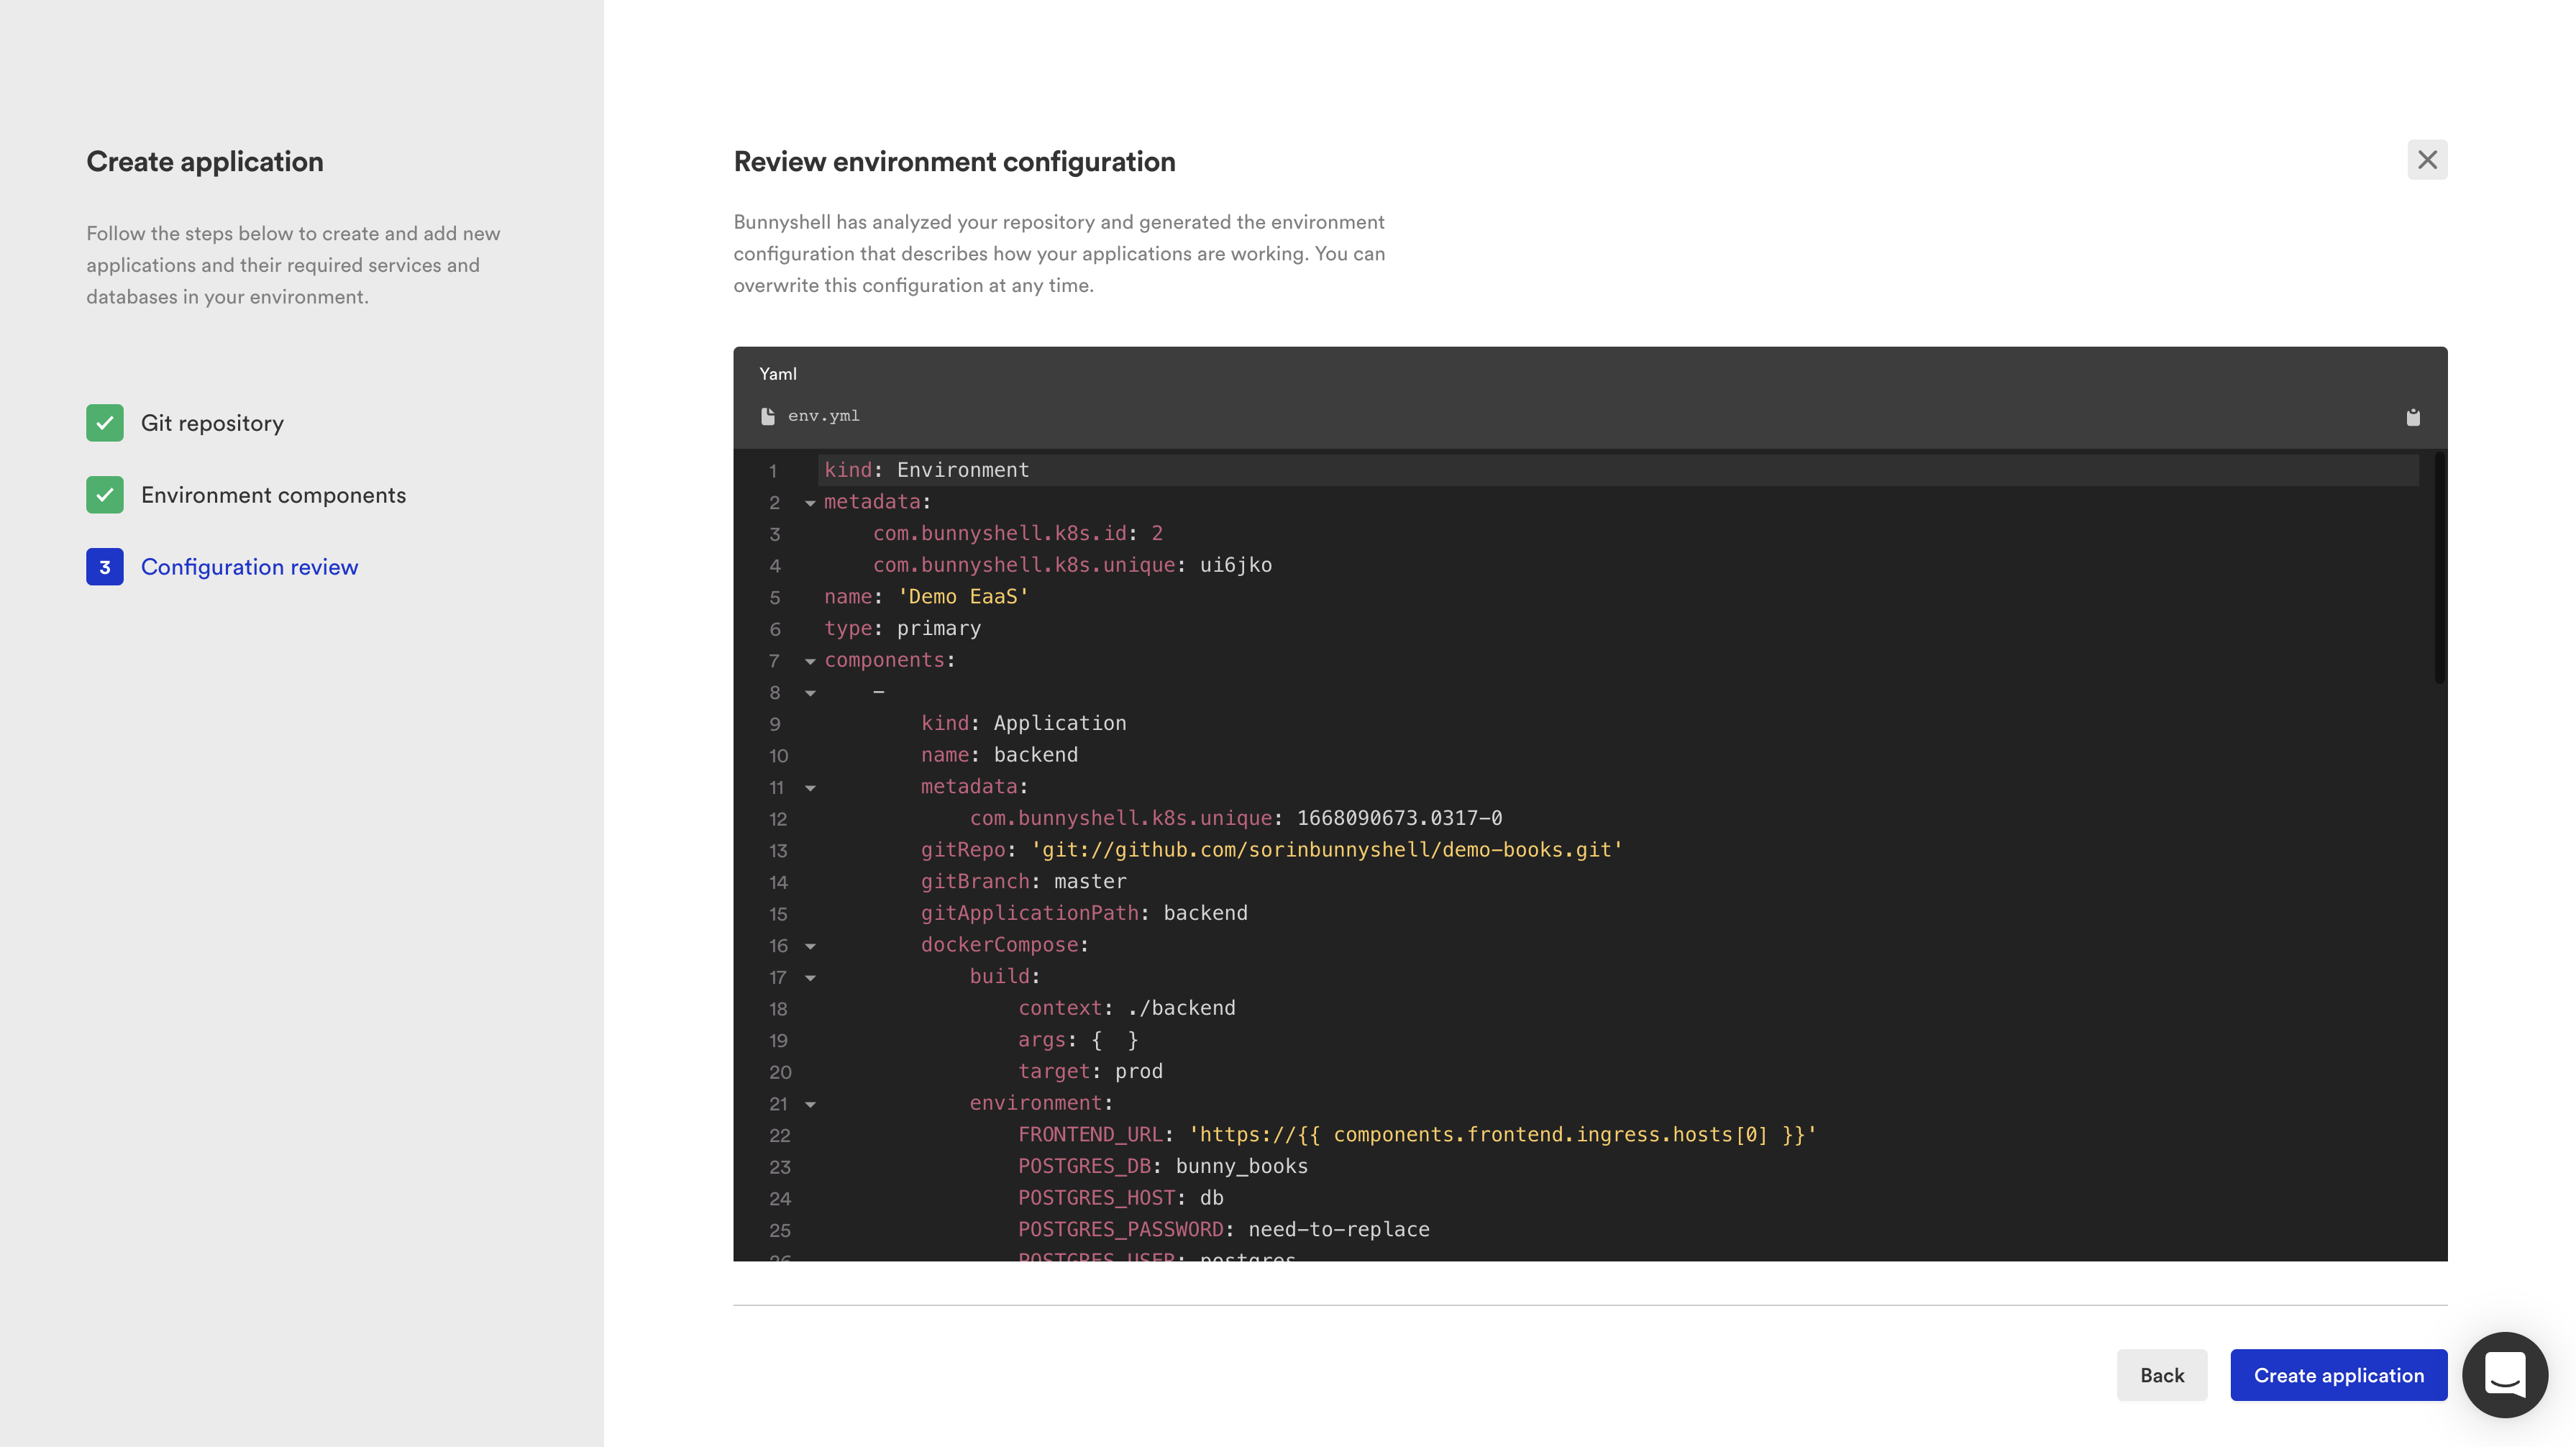This screenshot has width=2576, height=1447.
Task: Go to the Configuration review step
Action: click(249, 567)
